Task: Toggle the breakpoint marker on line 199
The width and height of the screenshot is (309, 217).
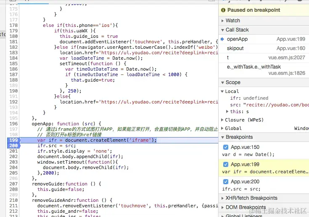Action: pos(13,140)
